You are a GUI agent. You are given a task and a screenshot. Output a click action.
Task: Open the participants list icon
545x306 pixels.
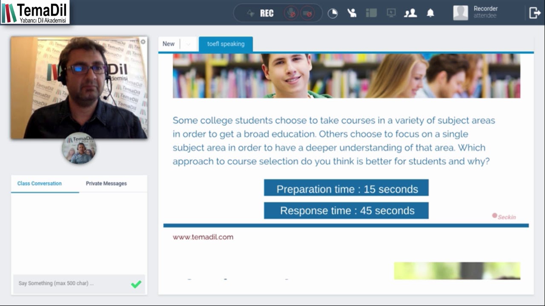coord(410,13)
